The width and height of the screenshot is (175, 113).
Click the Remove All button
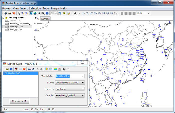click(x=19, y=101)
